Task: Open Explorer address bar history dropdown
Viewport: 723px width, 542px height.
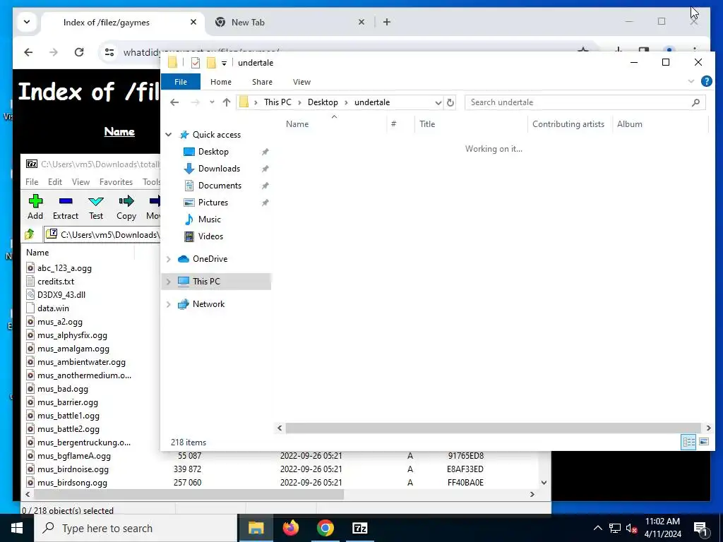Action: pos(438,103)
